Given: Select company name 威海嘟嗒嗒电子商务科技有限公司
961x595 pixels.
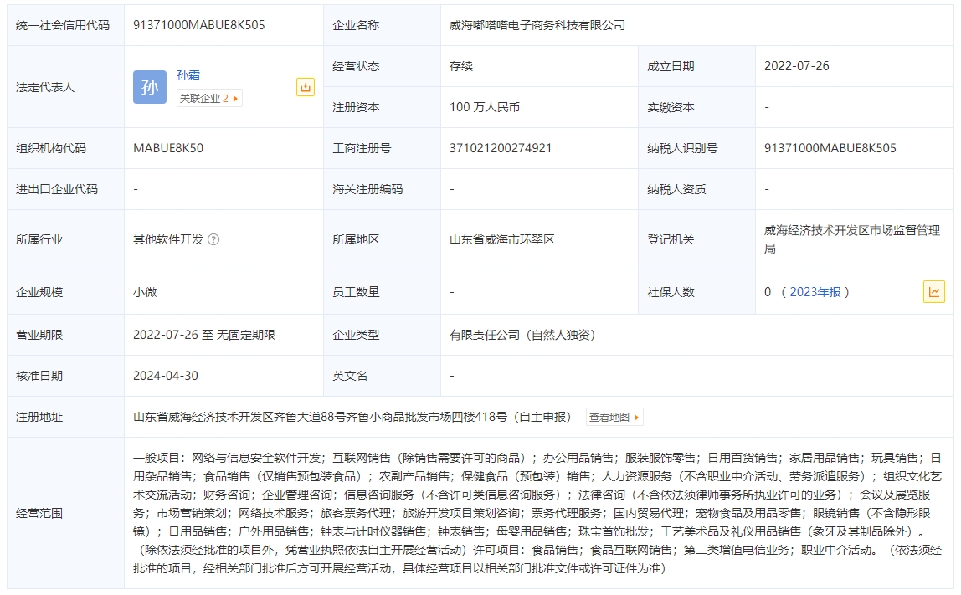Looking at the screenshot, I should pos(537,25).
